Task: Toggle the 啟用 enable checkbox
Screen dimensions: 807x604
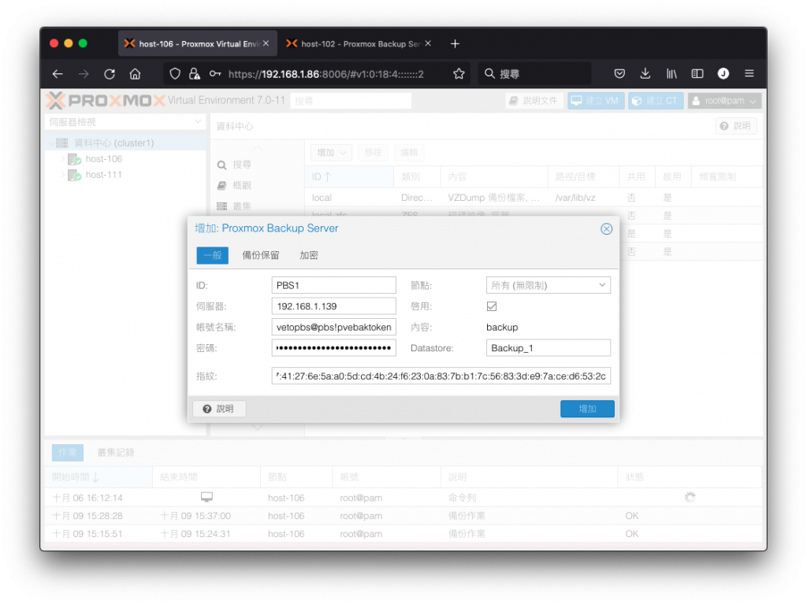Action: [x=492, y=306]
